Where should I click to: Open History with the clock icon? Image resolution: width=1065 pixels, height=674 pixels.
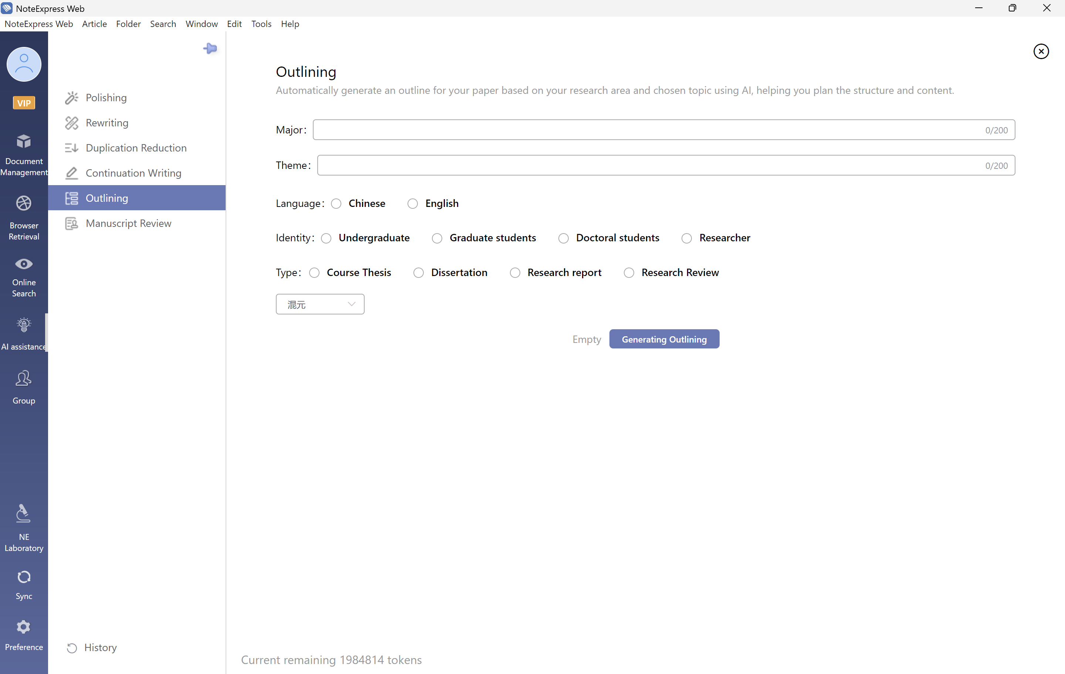pos(72,648)
